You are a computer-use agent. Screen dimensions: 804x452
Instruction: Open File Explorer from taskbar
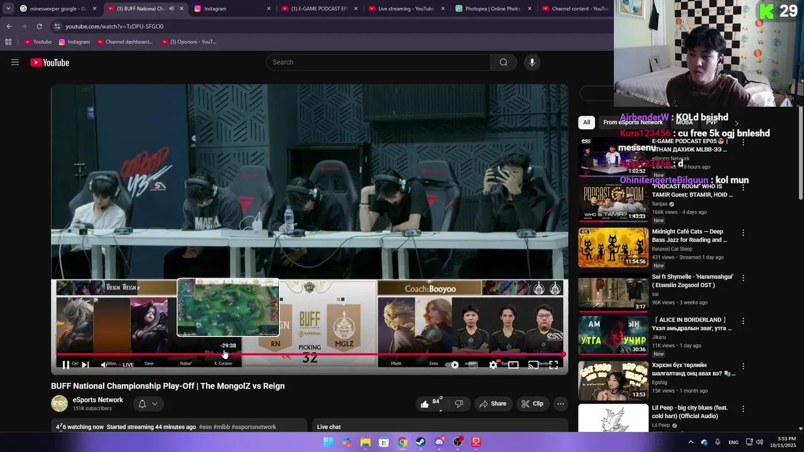pos(366,442)
